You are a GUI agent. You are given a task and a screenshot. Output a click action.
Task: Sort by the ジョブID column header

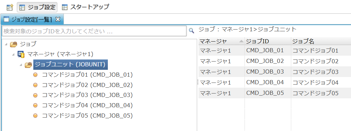coord(268,41)
